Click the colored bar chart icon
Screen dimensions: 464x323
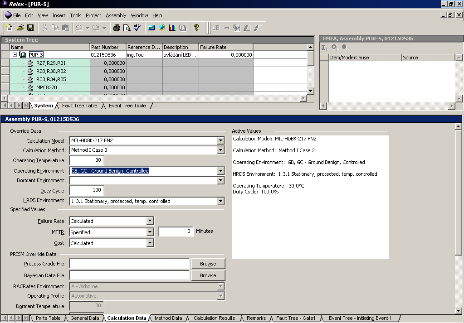click(x=172, y=28)
